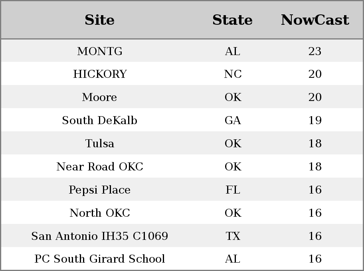Select the MONTG site cell
This screenshot has width=364, height=271.
tap(100, 51)
